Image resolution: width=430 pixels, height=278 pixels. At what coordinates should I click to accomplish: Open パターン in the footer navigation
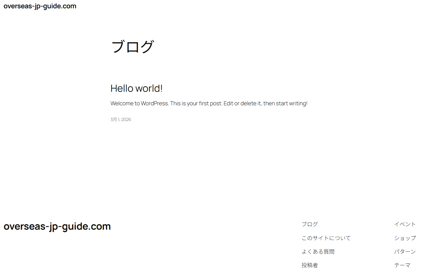click(405, 252)
